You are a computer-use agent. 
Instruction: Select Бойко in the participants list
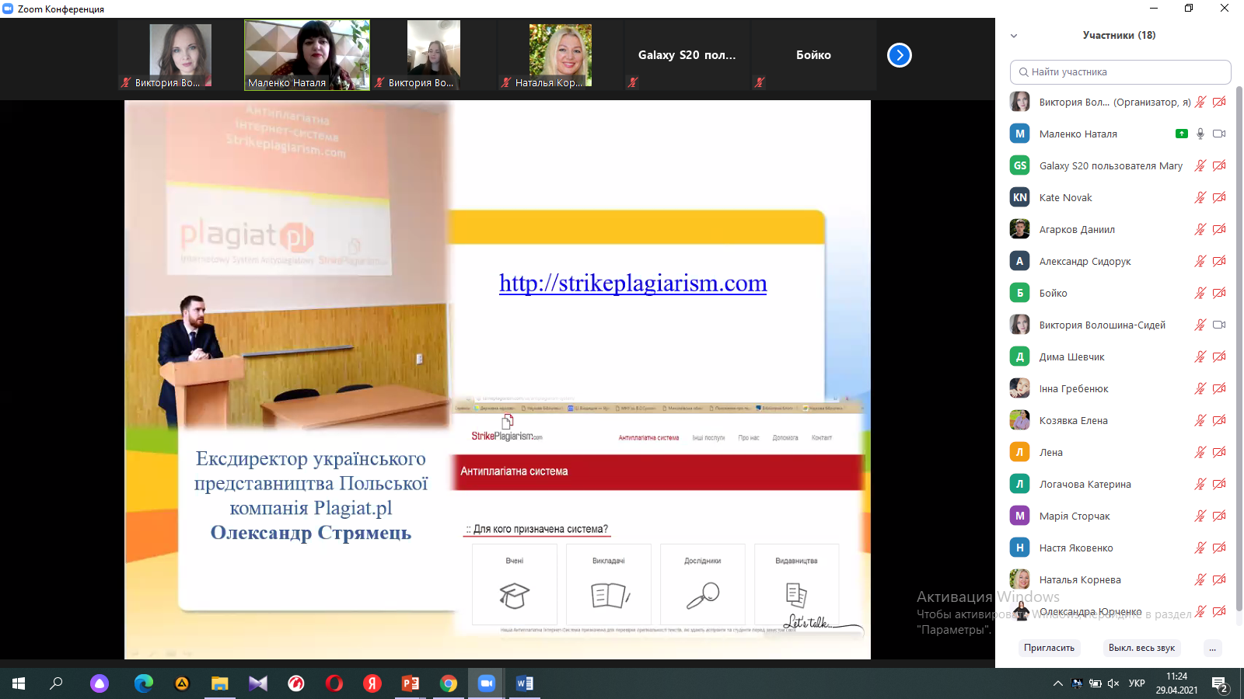tap(1054, 293)
